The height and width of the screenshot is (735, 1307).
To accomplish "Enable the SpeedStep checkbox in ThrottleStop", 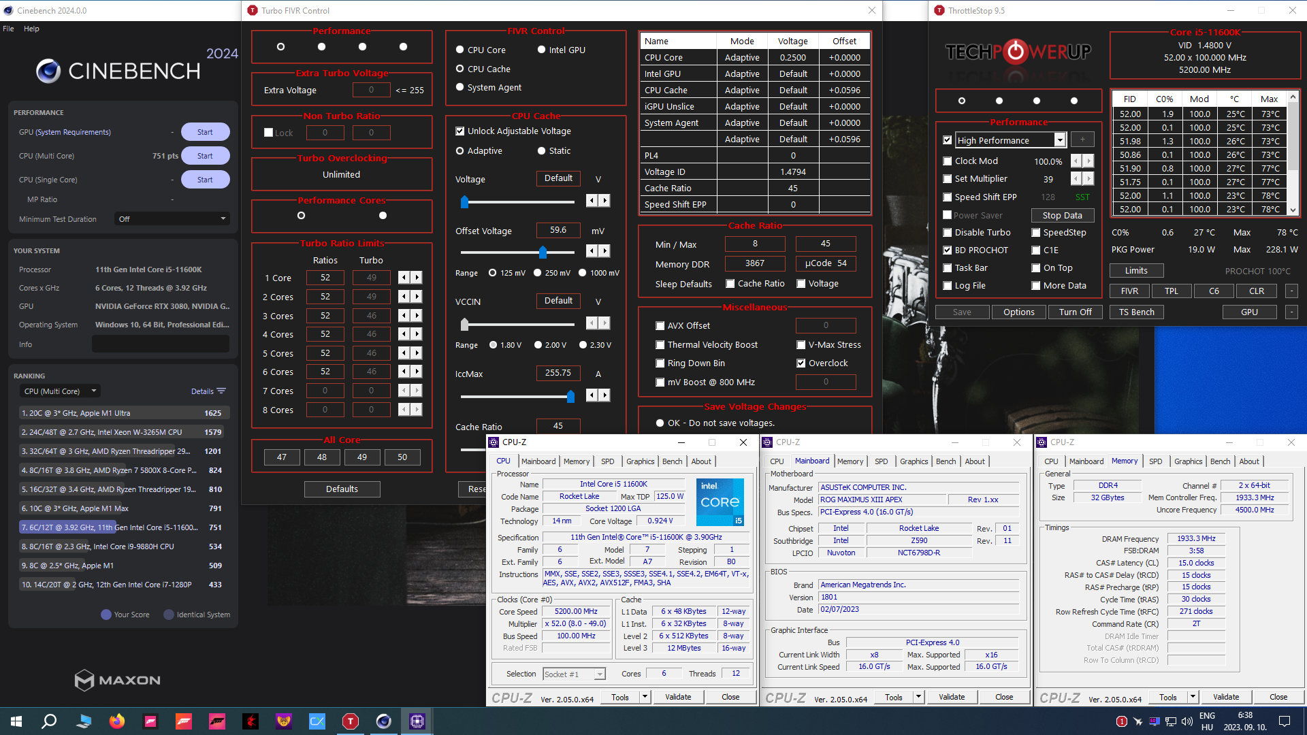I will tap(1036, 233).
